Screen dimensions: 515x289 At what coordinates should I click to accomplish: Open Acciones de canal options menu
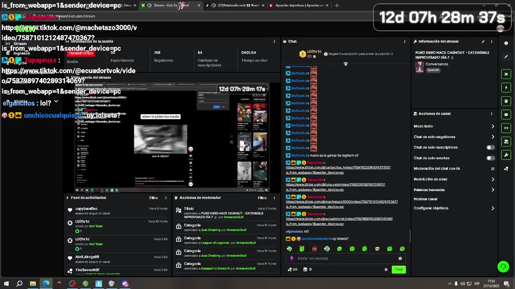[492, 114]
